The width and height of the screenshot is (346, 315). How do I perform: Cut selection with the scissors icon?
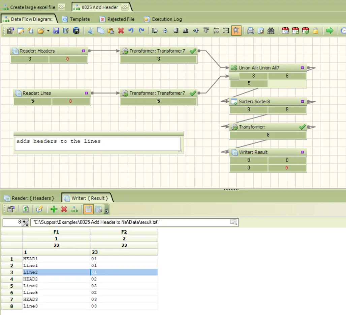coord(90,30)
